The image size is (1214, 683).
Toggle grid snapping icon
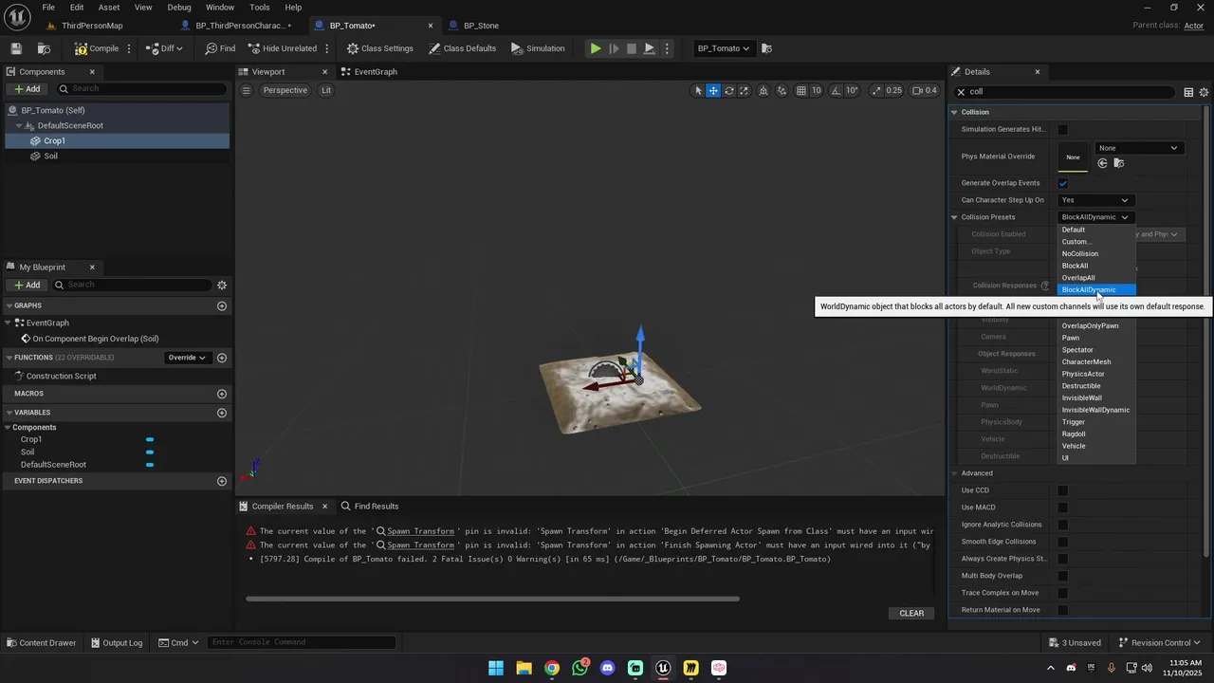(802, 90)
